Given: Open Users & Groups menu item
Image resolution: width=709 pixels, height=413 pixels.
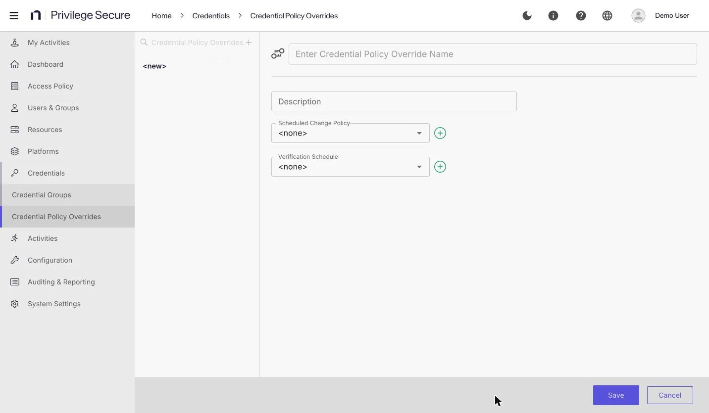Looking at the screenshot, I should [67, 108].
